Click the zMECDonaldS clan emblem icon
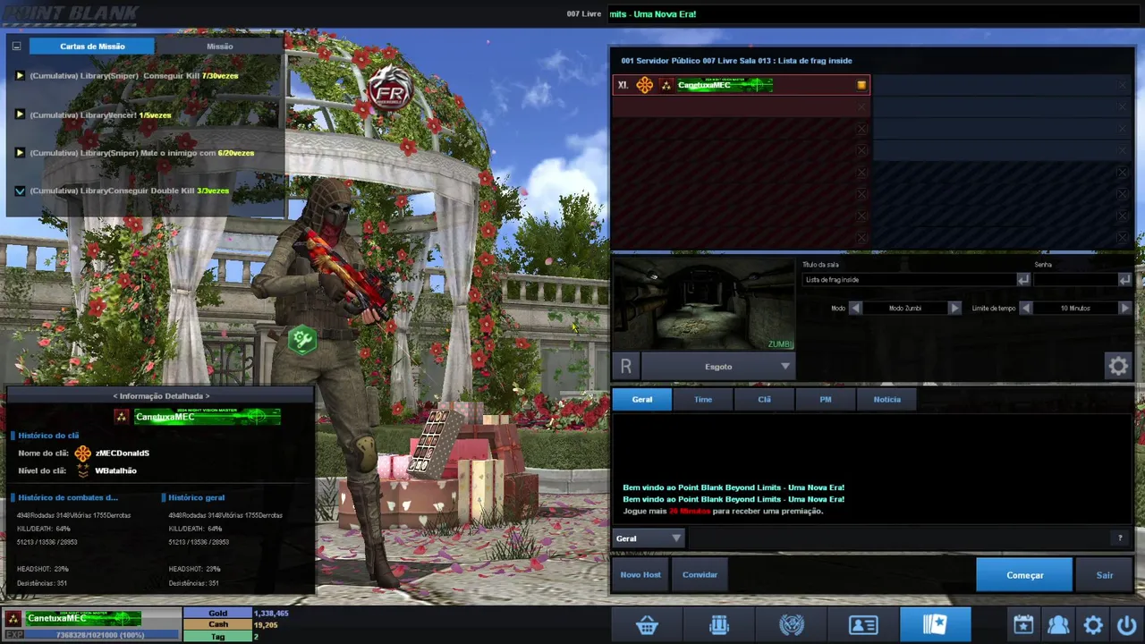 (83, 453)
